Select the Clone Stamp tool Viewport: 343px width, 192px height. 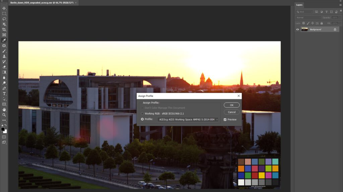tap(4, 56)
